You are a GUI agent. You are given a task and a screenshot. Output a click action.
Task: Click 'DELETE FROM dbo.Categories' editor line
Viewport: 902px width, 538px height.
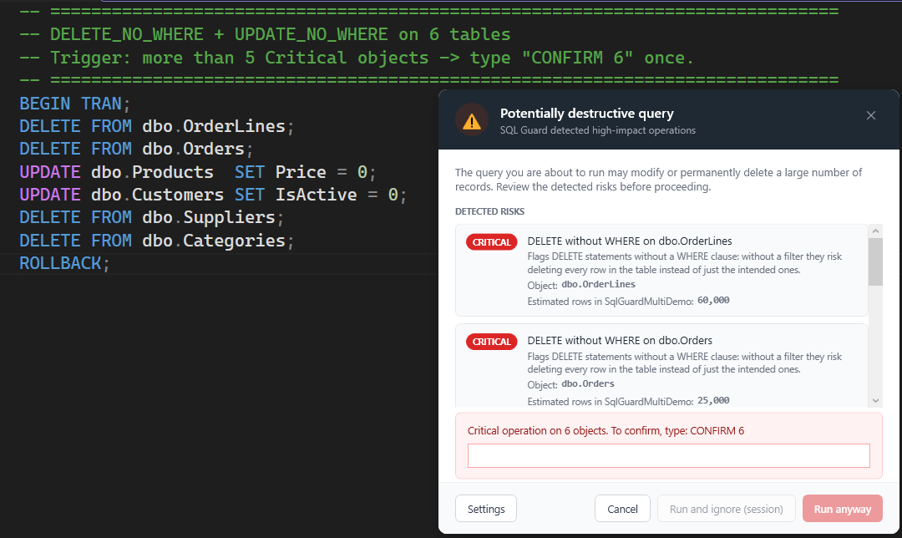[156, 241]
